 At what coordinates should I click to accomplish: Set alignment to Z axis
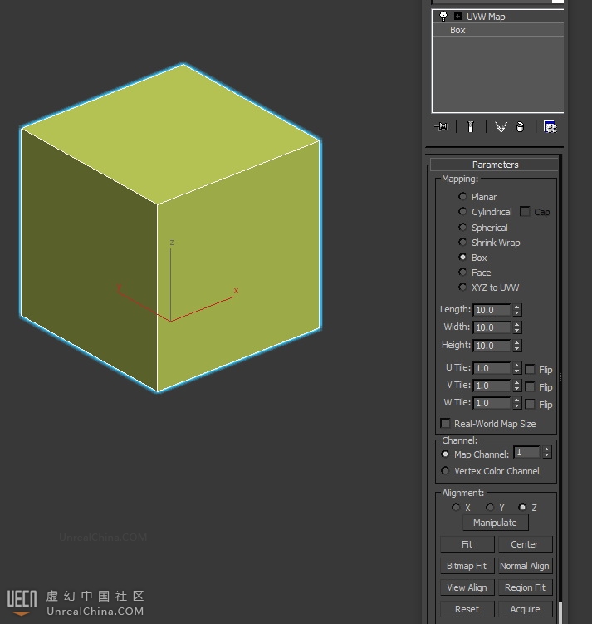[x=522, y=507]
